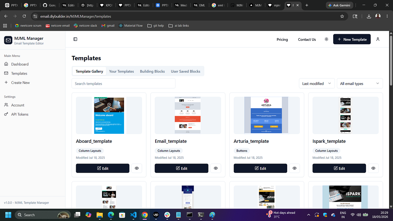Click the Buttons tag on Arturia_template

pos(242,151)
